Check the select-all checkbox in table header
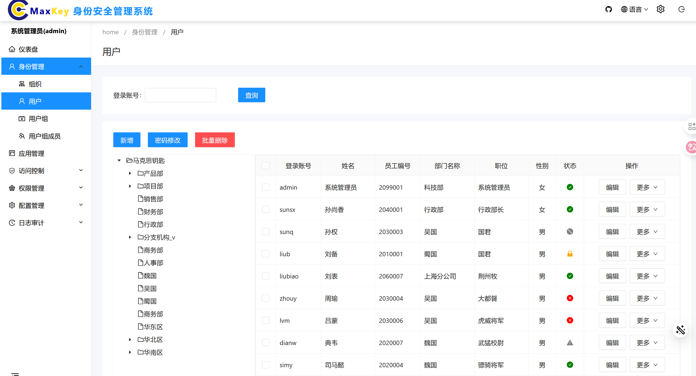Viewport: 696px width, 376px height. click(266, 166)
